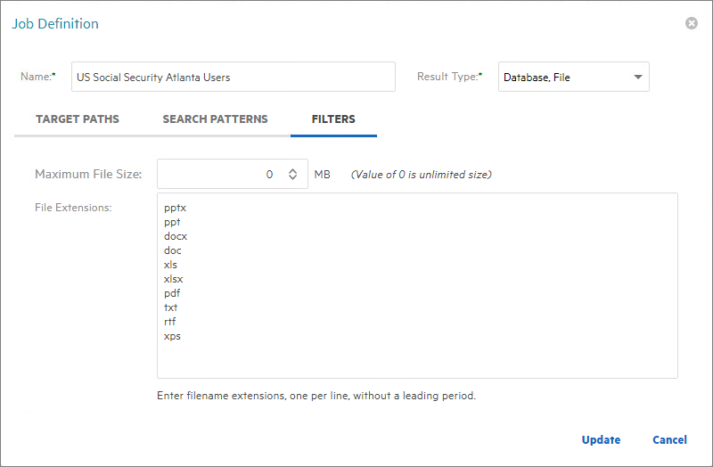
Task: Open the Search Patterns tab
Action: [215, 119]
